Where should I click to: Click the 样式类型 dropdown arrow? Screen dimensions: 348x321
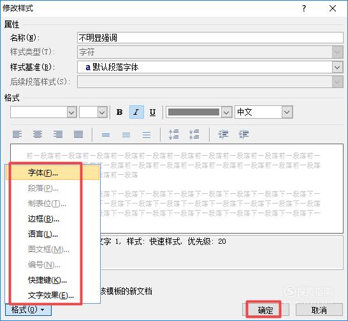click(x=337, y=52)
